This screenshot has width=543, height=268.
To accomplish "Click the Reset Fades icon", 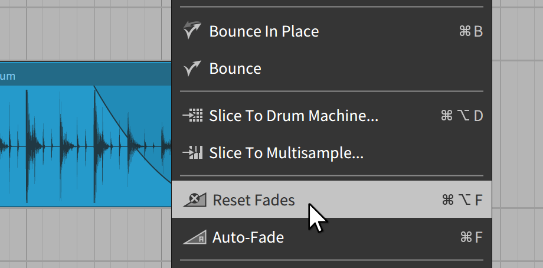I will 194,200.
